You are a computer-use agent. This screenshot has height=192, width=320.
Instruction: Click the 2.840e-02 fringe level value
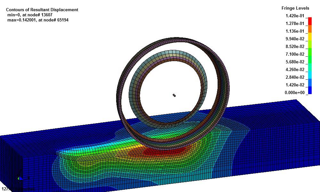tap(295, 77)
